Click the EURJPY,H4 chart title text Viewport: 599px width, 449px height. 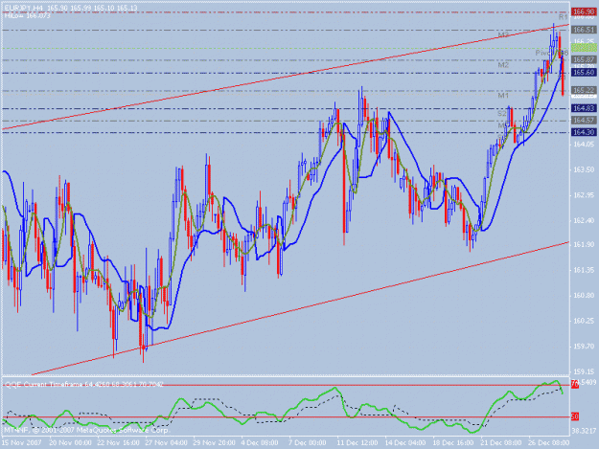pyautogui.click(x=23, y=8)
